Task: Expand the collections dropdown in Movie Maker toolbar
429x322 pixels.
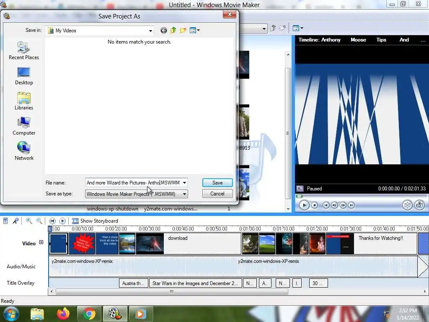Action: coord(264,29)
